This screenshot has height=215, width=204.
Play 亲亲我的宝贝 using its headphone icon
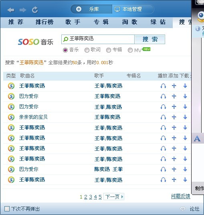pos(163,117)
